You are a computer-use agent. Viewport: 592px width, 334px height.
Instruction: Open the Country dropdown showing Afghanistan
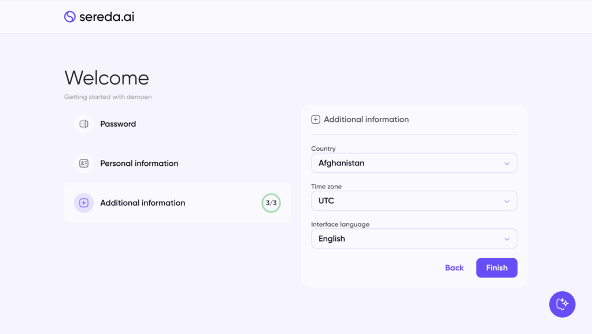413,163
